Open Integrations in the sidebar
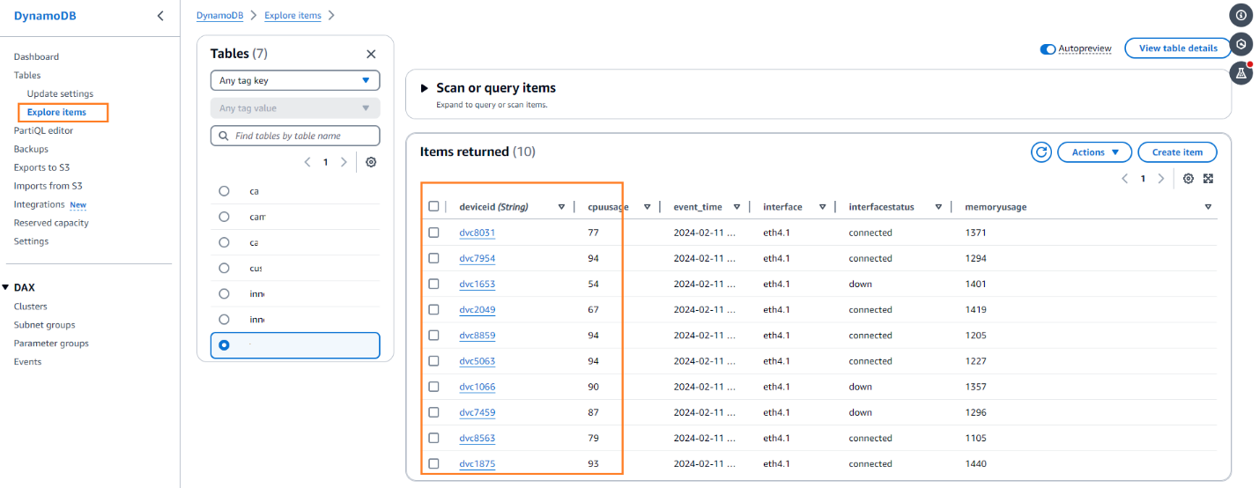1259x488 pixels. (x=40, y=204)
